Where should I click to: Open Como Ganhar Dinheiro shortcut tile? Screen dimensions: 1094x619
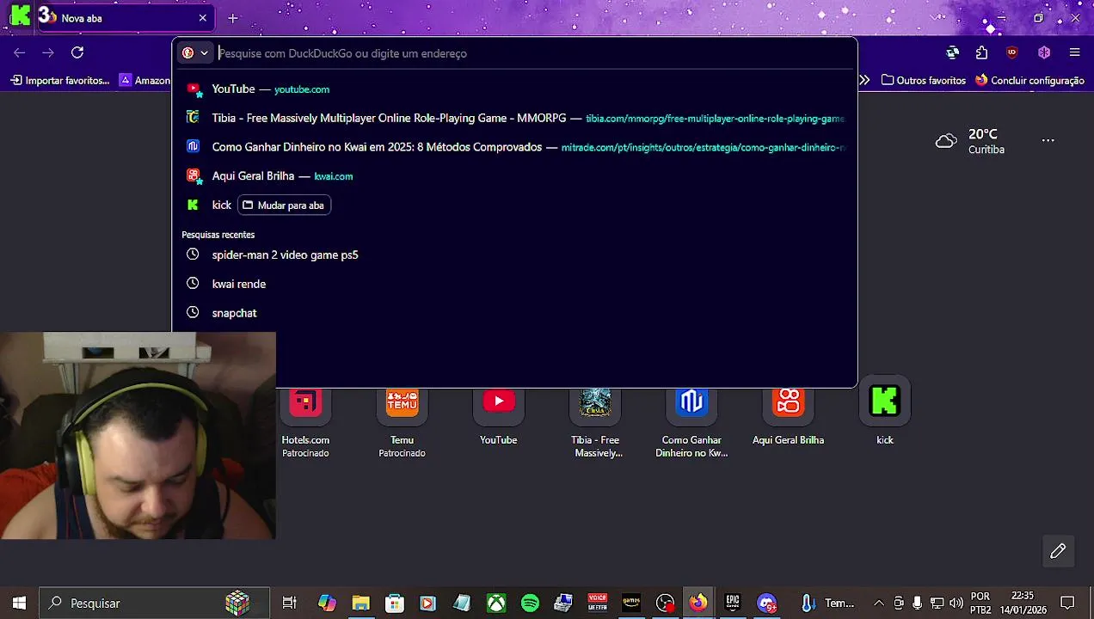(x=691, y=417)
